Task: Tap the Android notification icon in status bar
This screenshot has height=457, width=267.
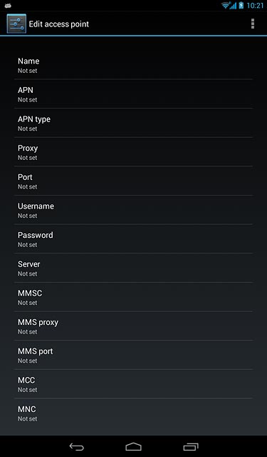Action: (8, 5)
